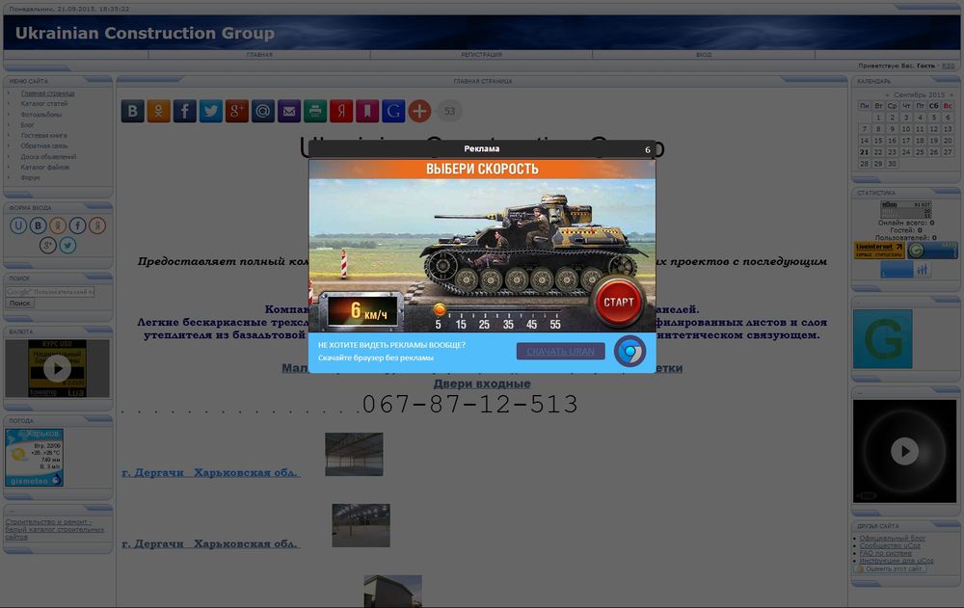Open Обратная связь in site menu
Screen dimensions: 964x608
[44, 145]
